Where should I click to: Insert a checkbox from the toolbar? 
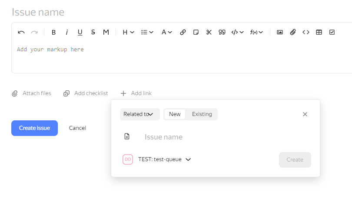pos(332,32)
